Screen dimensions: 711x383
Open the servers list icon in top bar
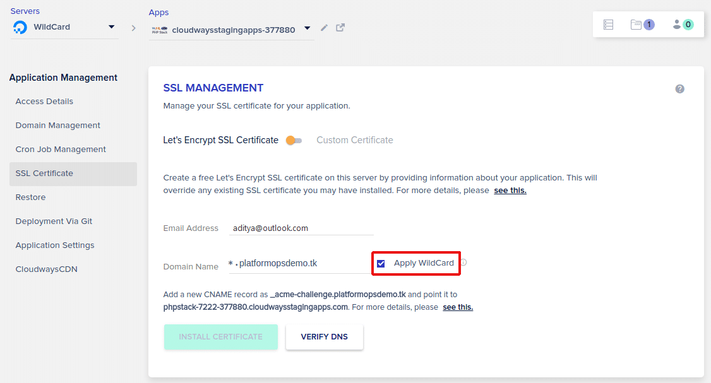609,25
